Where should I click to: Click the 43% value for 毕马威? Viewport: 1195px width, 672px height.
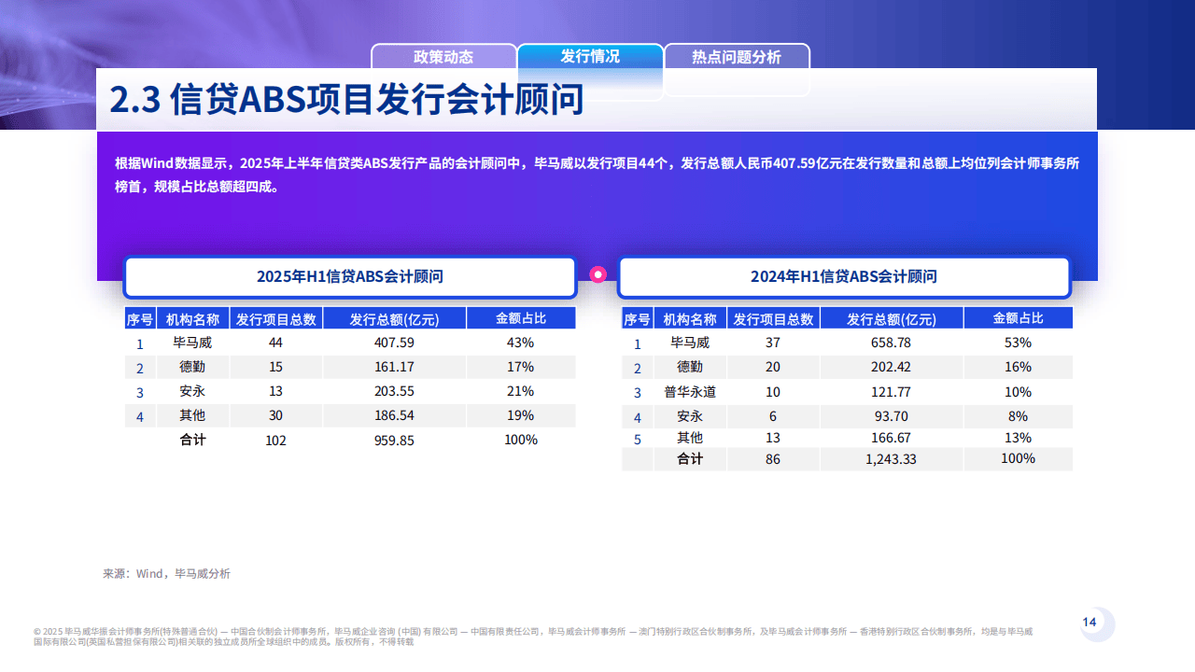click(x=521, y=343)
